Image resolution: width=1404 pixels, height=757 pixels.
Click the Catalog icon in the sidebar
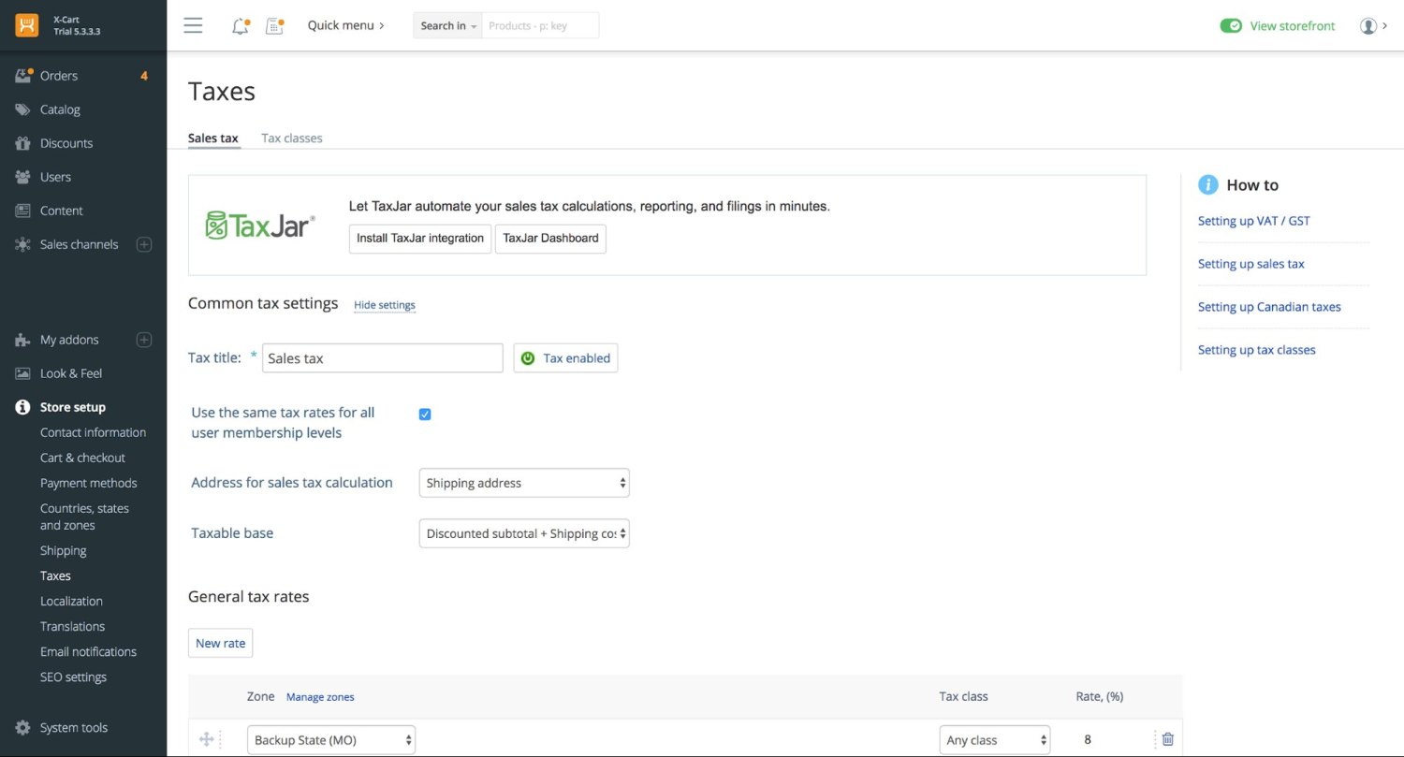22,109
